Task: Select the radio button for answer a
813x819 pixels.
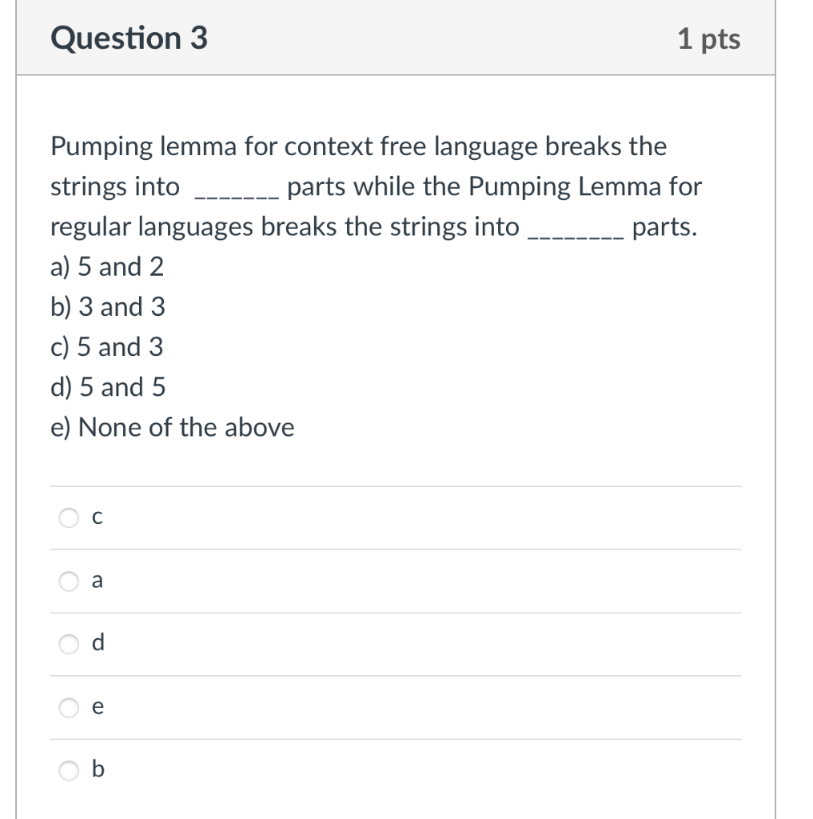Action: coord(69,581)
